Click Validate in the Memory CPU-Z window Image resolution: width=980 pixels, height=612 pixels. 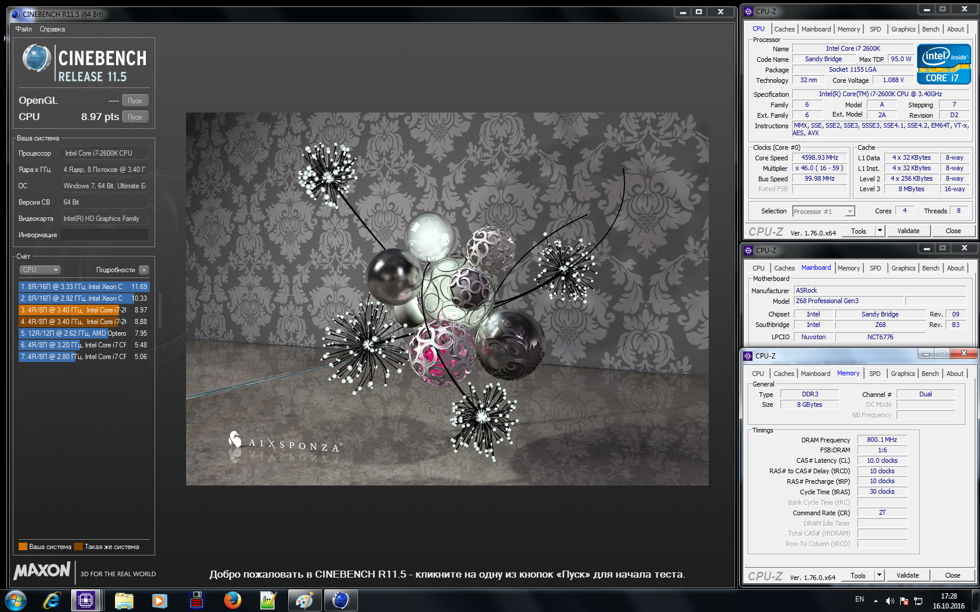(x=908, y=575)
